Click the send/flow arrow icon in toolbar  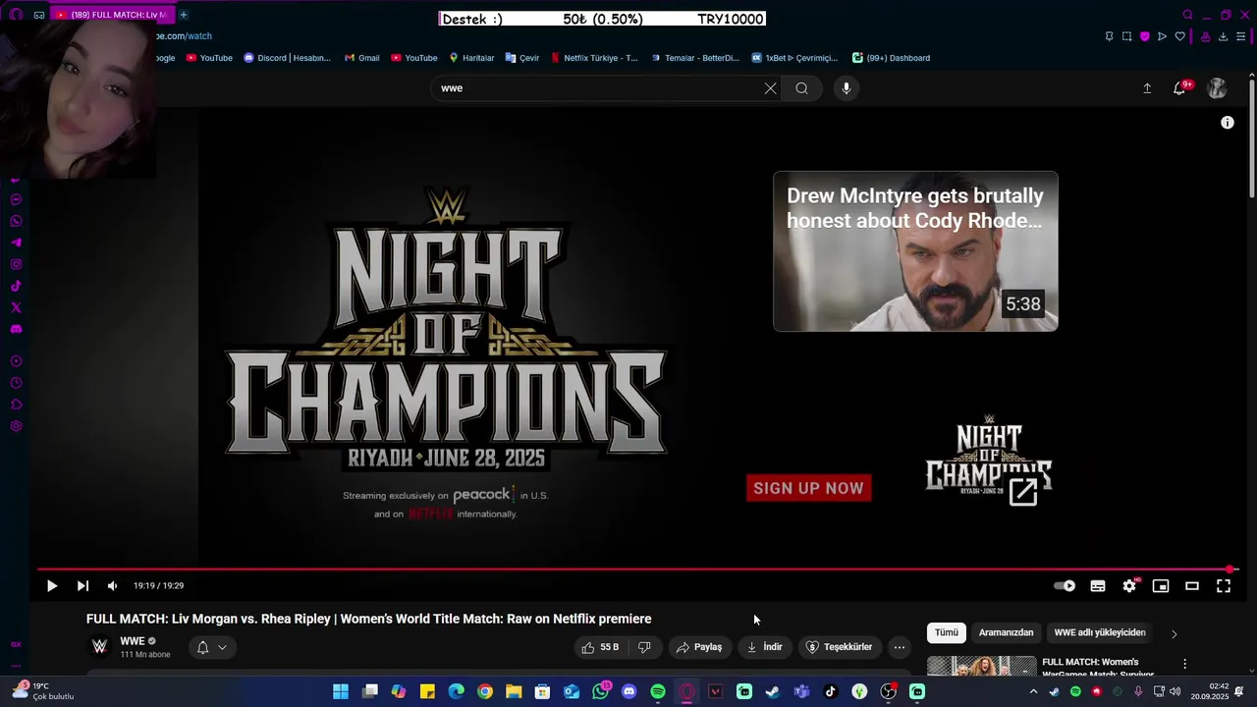1162,36
